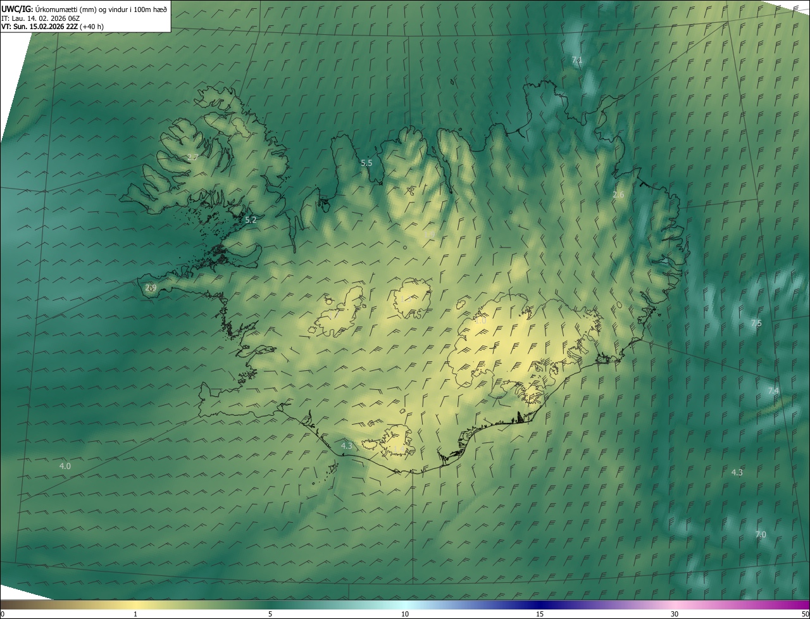The image size is (810, 619).
Task: Click the 4.0 value in the southwest ocean
Action: [65, 466]
